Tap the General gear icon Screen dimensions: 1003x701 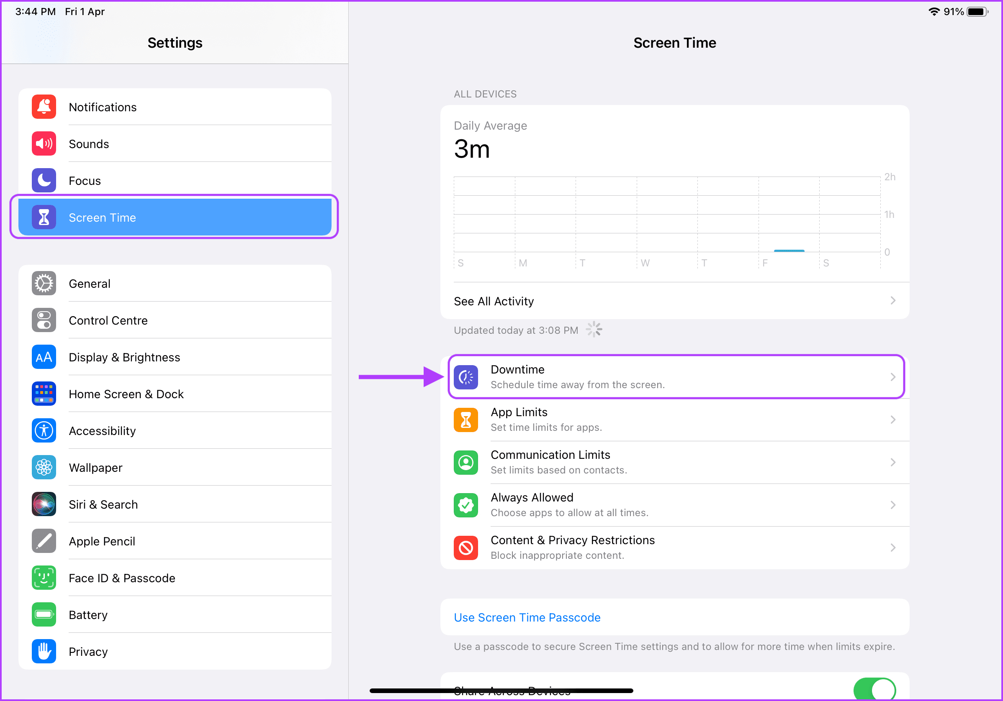(44, 283)
